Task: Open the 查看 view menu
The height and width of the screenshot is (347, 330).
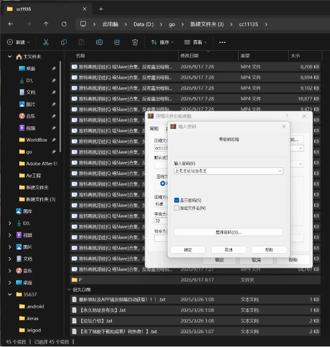Action: [x=196, y=42]
